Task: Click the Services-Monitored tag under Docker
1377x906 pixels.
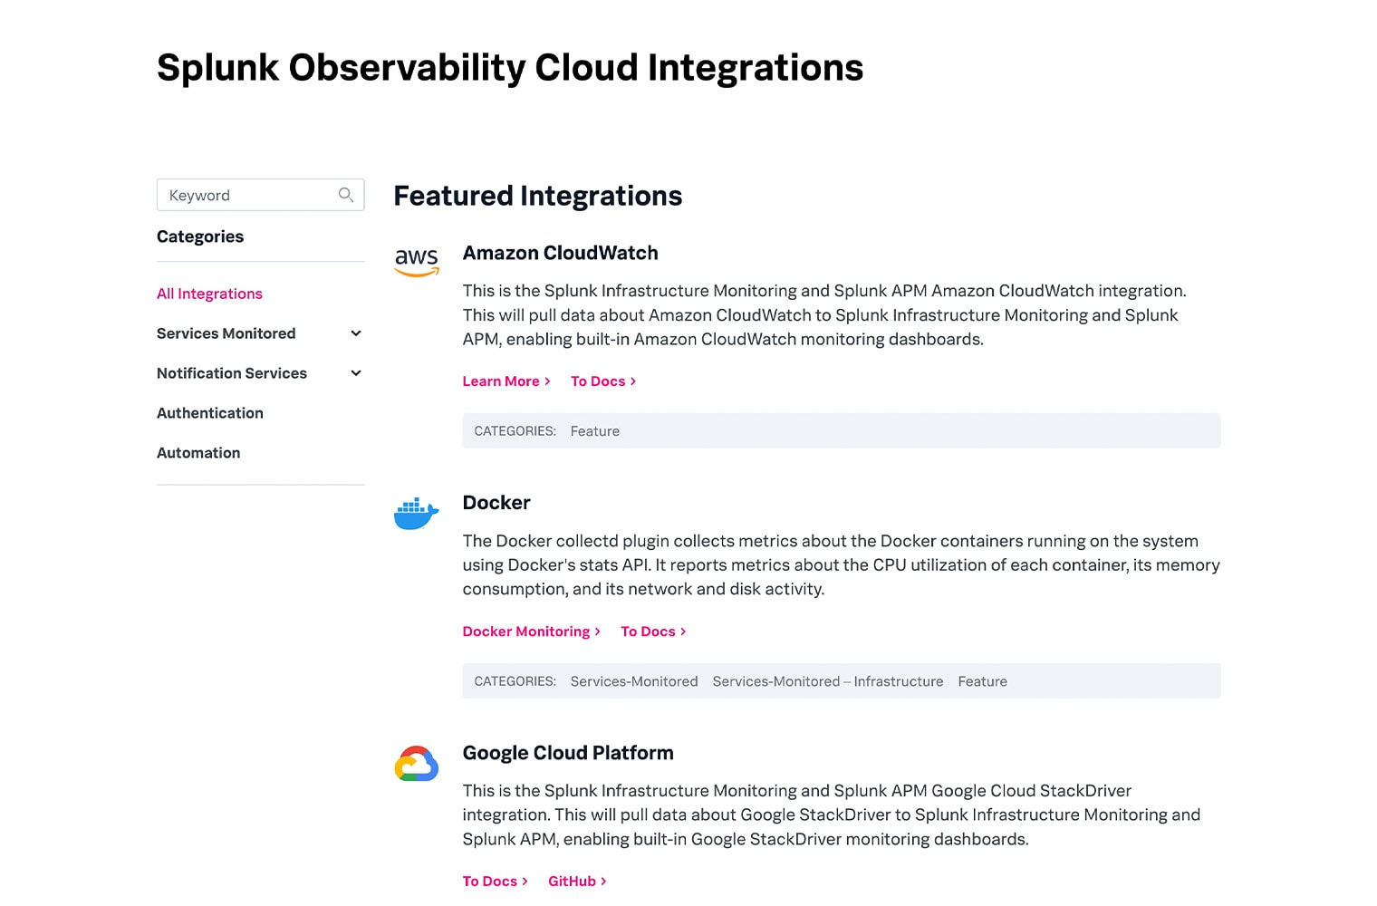Action: (x=634, y=681)
